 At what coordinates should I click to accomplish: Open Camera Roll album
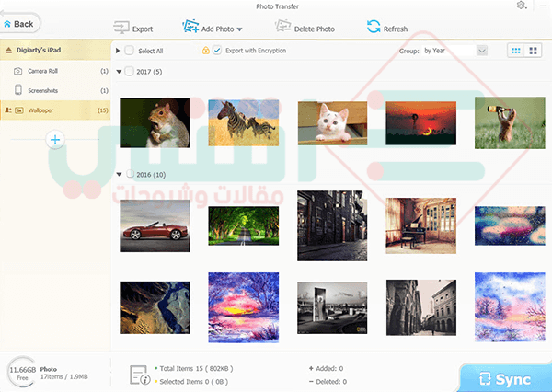click(x=55, y=71)
